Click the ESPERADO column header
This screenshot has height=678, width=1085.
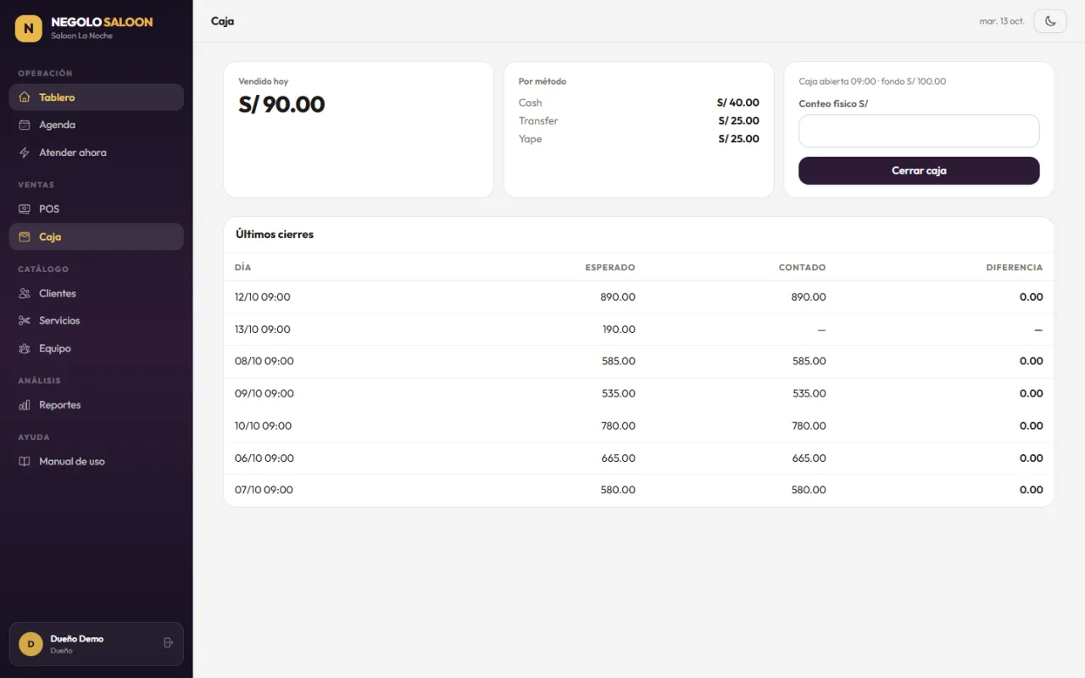pos(610,267)
